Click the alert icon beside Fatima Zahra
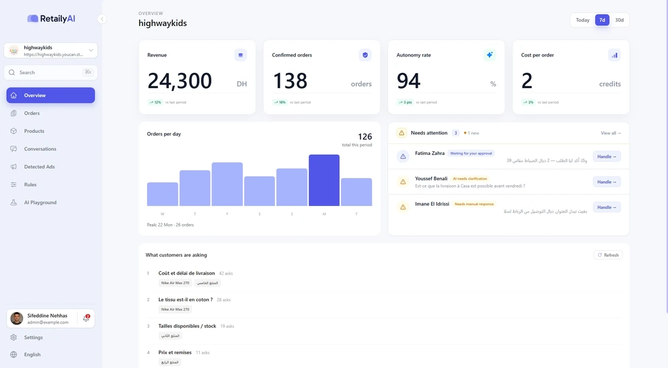Image resolution: width=668 pixels, height=368 pixels. pyautogui.click(x=403, y=156)
